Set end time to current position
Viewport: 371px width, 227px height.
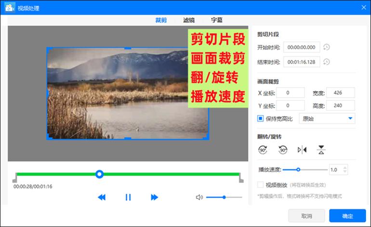click(x=327, y=62)
